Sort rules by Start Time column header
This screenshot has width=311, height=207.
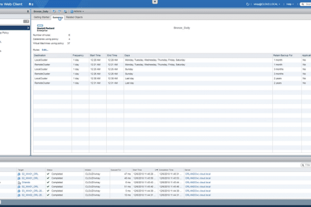tap(98, 55)
